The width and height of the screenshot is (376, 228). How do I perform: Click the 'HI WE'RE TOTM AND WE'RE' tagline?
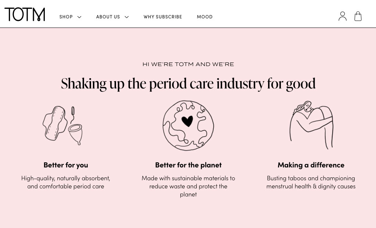[188, 64]
